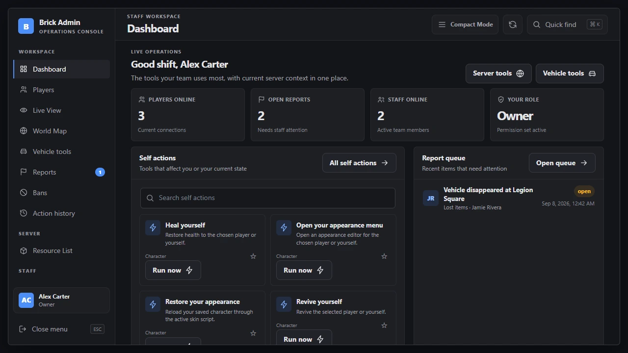Click the Server tools button
628x353 pixels.
click(x=498, y=74)
